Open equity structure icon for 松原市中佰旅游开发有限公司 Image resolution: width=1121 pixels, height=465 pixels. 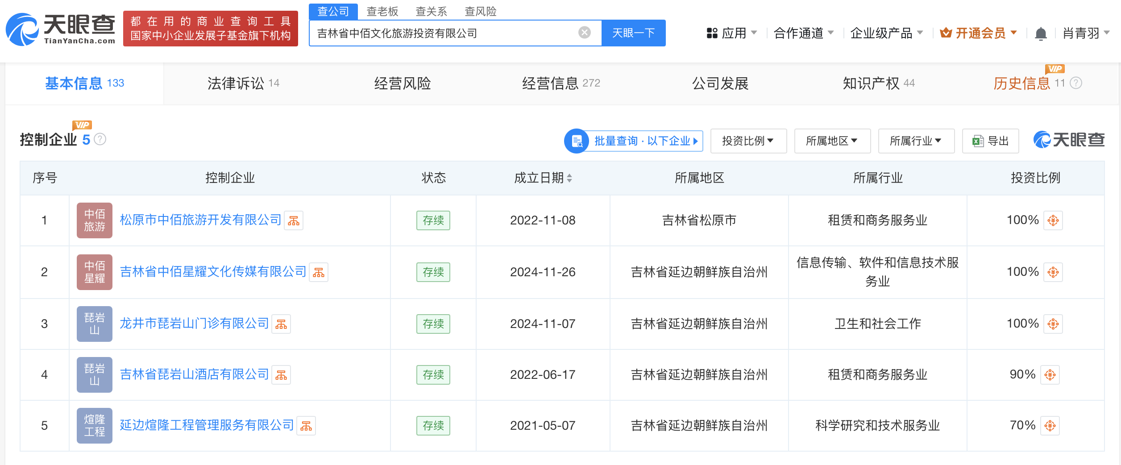[x=294, y=220]
